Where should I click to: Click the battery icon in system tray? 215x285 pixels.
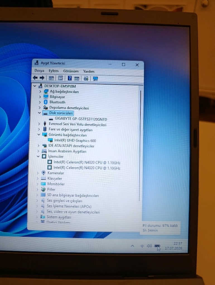point(157,246)
